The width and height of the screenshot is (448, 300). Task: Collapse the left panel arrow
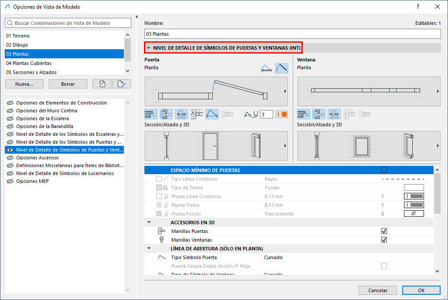[x=137, y=17]
